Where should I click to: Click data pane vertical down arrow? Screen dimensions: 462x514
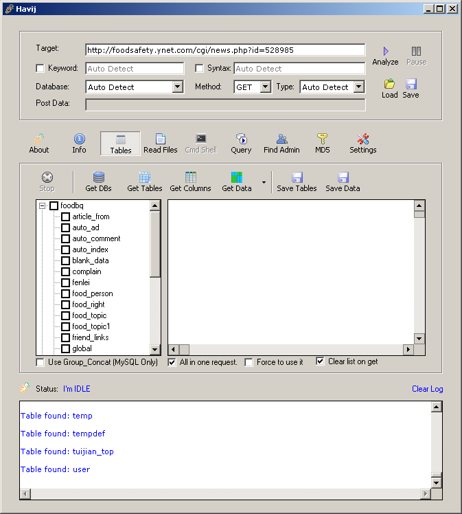(x=419, y=339)
